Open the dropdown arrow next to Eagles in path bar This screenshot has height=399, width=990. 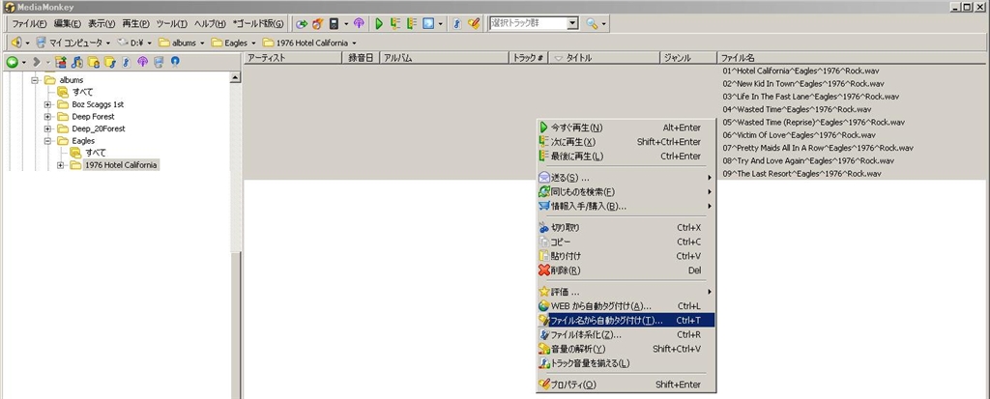253,43
